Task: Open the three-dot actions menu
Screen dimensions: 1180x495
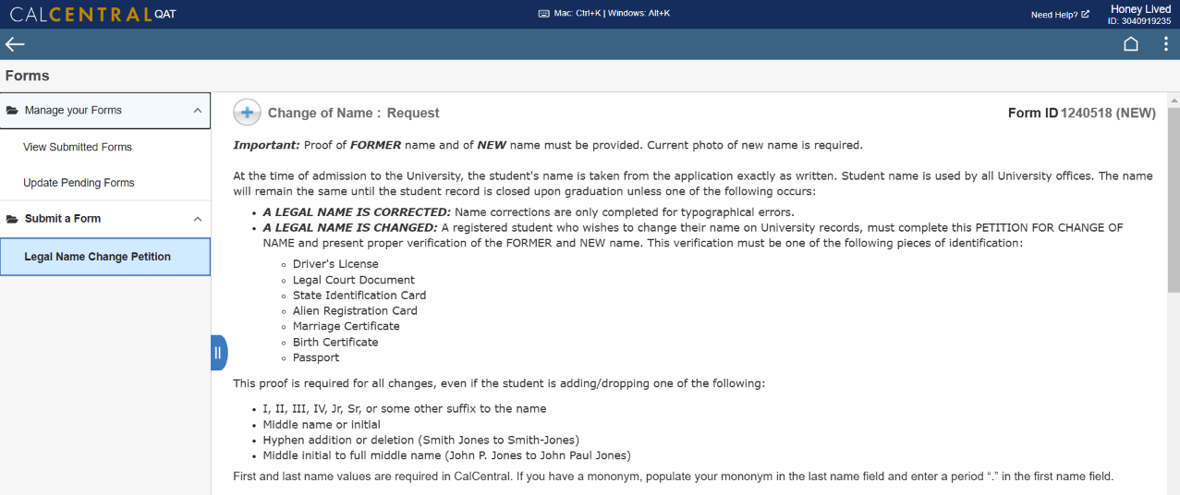Action: (x=1166, y=44)
